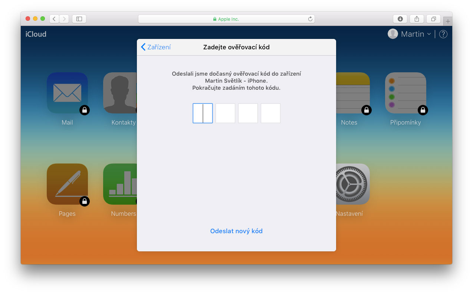
Task: Click the Safari downloads icon
Action: [400, 19]
